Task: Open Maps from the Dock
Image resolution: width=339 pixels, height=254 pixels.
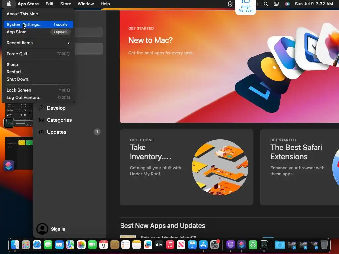Action: [70, 245]
